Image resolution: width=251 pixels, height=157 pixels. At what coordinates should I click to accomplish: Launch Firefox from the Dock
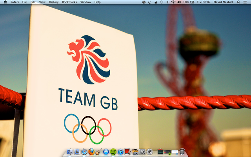click(91, 152)
